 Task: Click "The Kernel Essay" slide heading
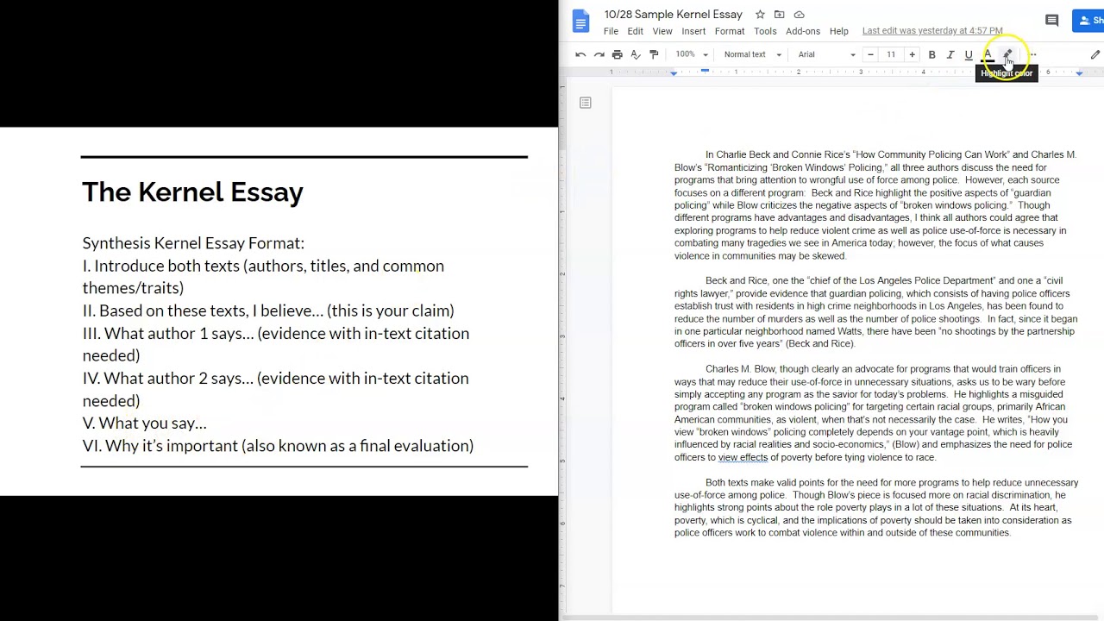click(192, 191)
